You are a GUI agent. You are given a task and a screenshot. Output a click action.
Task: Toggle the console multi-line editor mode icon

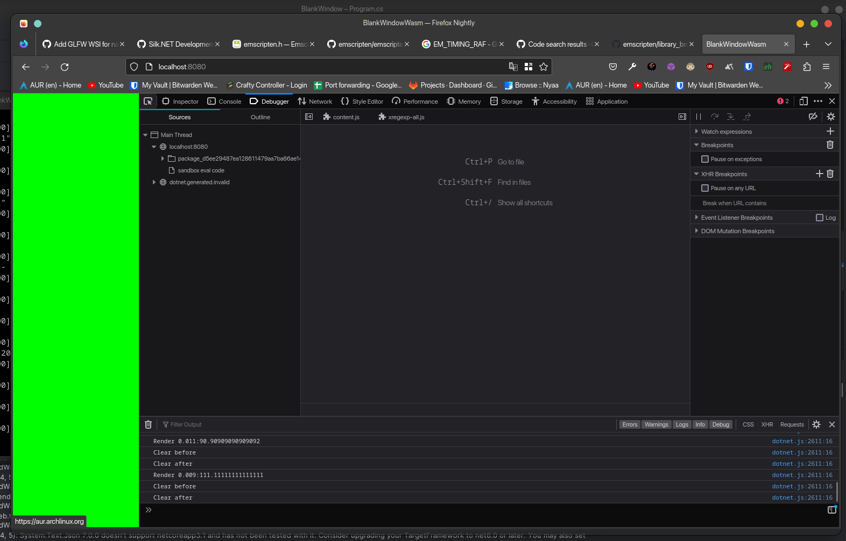tap(832, 509)
